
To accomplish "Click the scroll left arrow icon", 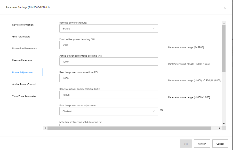I will [45, 128].
